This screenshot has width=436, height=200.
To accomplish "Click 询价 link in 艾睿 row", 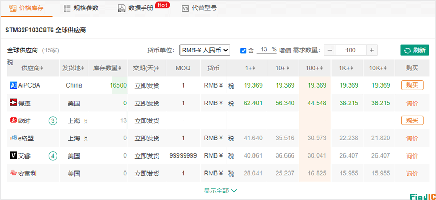I will 412,156.
